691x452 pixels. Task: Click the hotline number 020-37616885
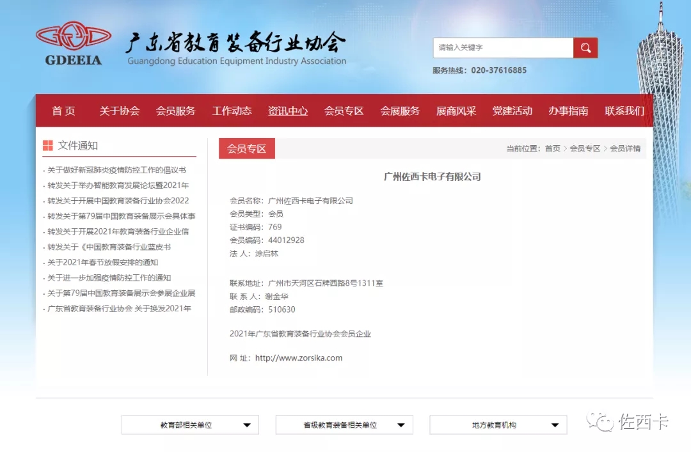499,70
